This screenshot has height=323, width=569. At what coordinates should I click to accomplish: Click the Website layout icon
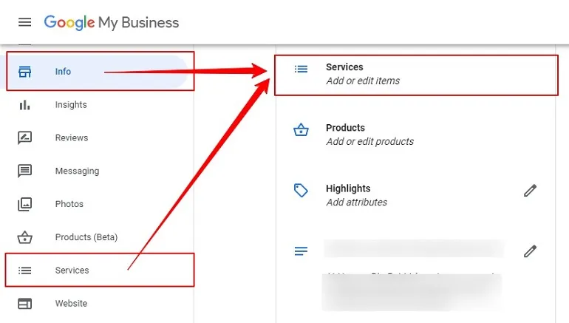[24, 303]
